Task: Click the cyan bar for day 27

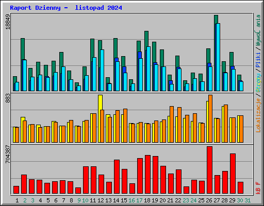Action: 218,57
